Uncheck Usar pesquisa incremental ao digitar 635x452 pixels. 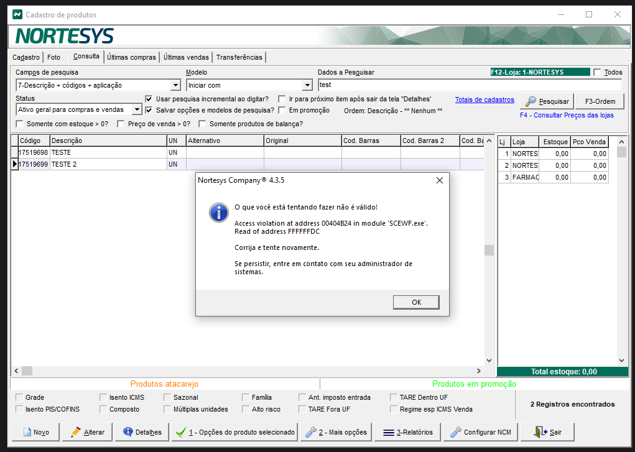(149, 99)
